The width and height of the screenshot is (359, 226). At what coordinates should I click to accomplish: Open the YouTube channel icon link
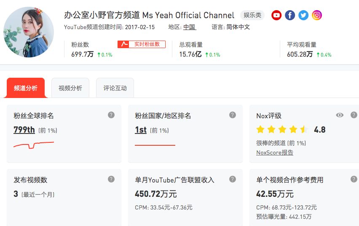coord(276,15)
